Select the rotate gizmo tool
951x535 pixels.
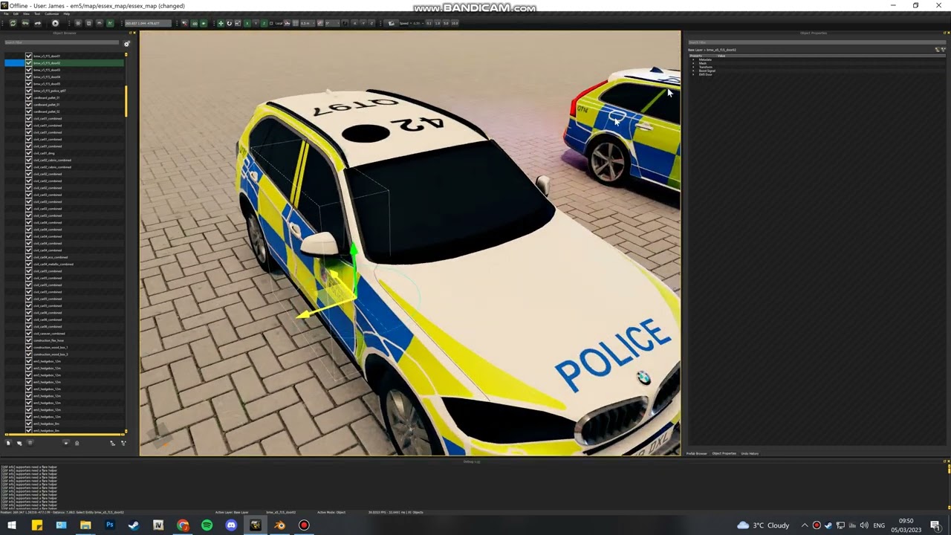click(x=229, y=23)
